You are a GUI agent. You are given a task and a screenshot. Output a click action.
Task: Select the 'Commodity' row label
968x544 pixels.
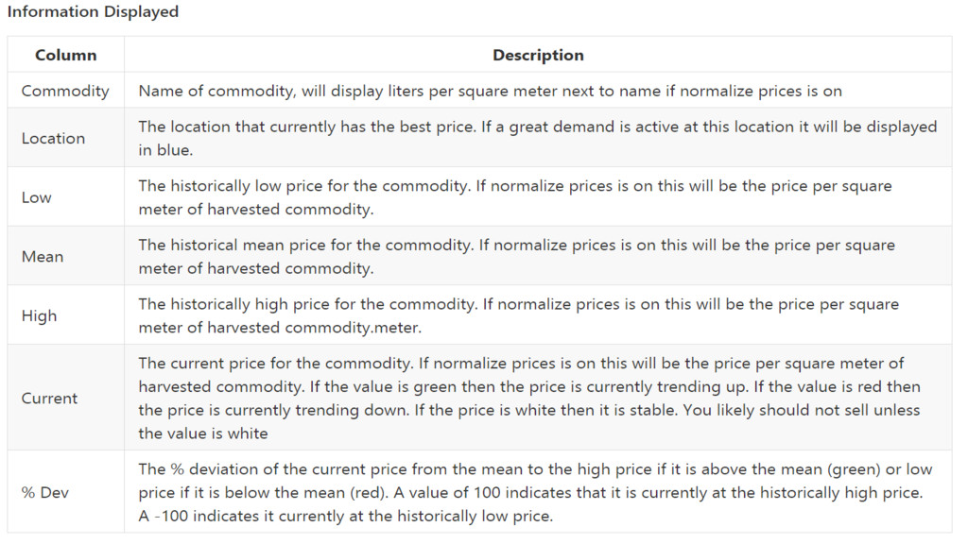tap(65, 91)
